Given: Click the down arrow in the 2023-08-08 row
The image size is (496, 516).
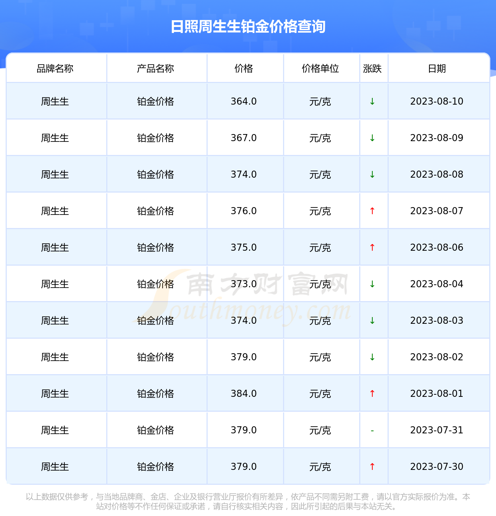Looking at the screenshot, I should (372, 174).
